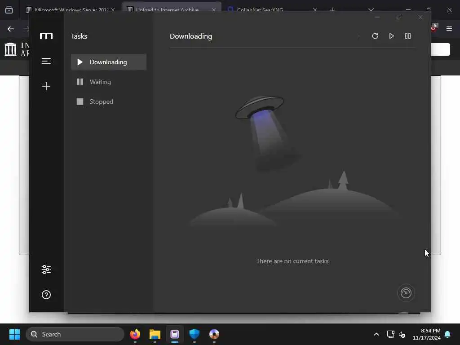Close the Upload to Internet Archive tab
This screenshot has width=460, height=345.
(213, 10)
